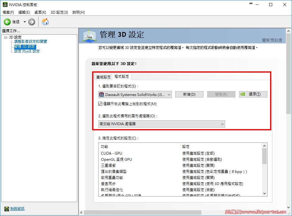Click the 移除(R) button

(x=221, y=94)
